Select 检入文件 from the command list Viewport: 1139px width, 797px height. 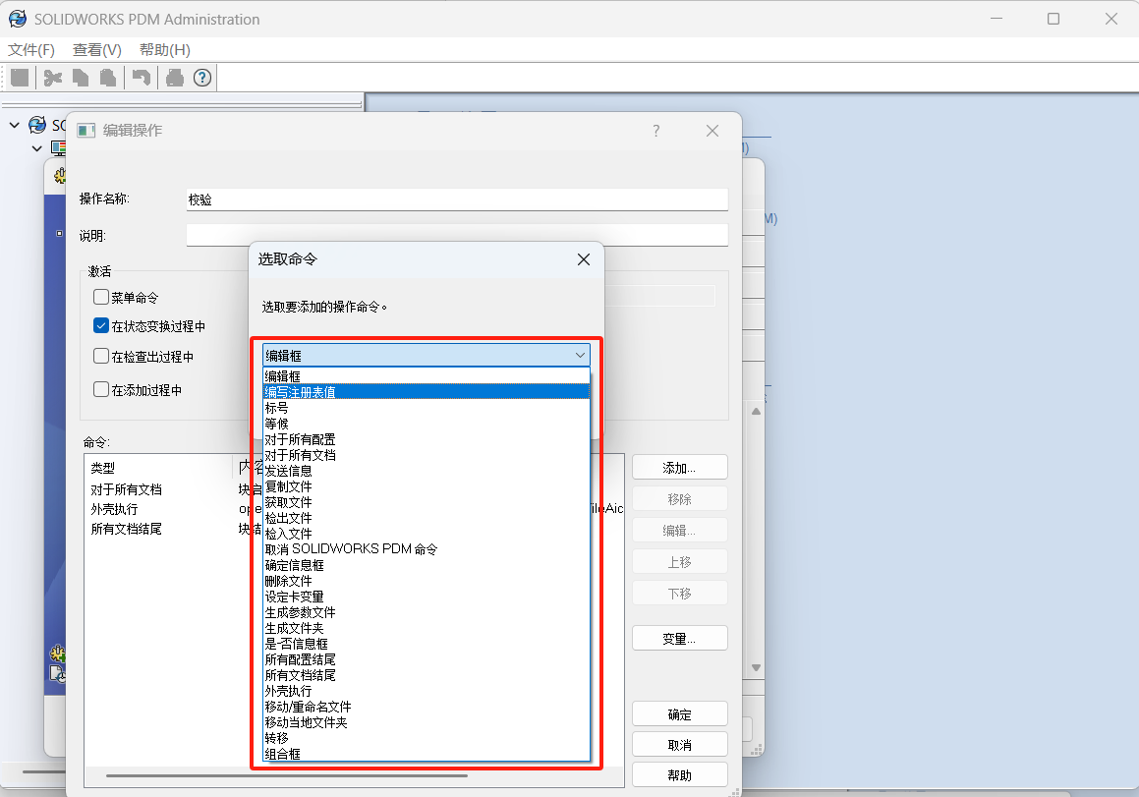426,534
